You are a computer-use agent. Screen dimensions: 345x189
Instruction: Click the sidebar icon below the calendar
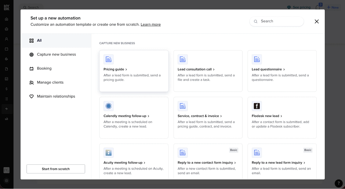point(7,59)
